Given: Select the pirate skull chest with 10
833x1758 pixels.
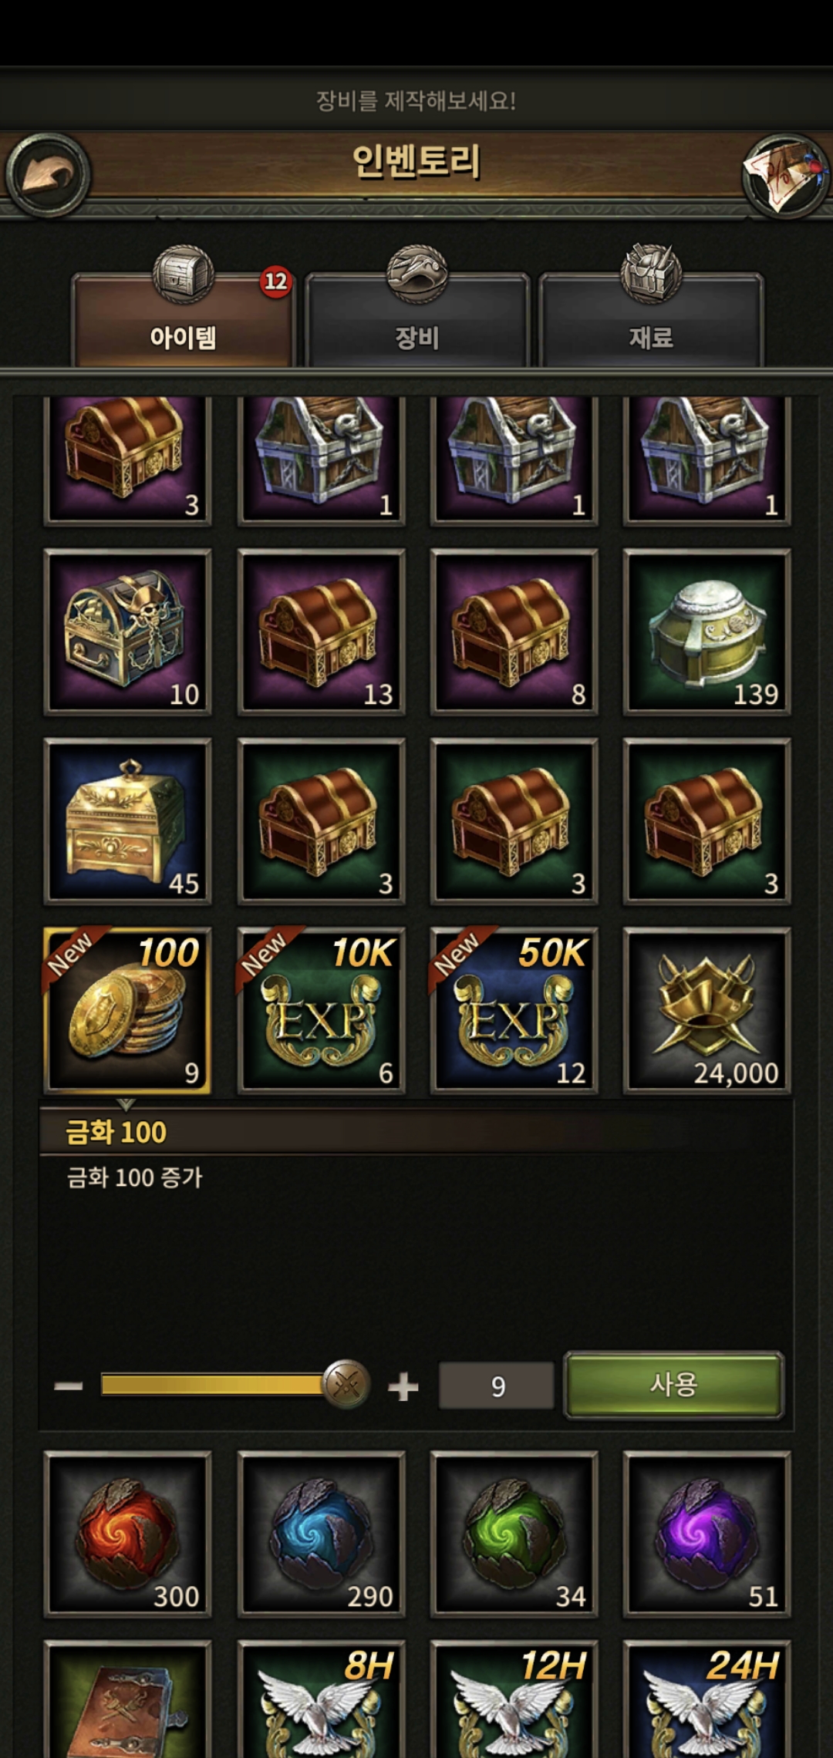Looking at the screenshot, I should [127, 632].
